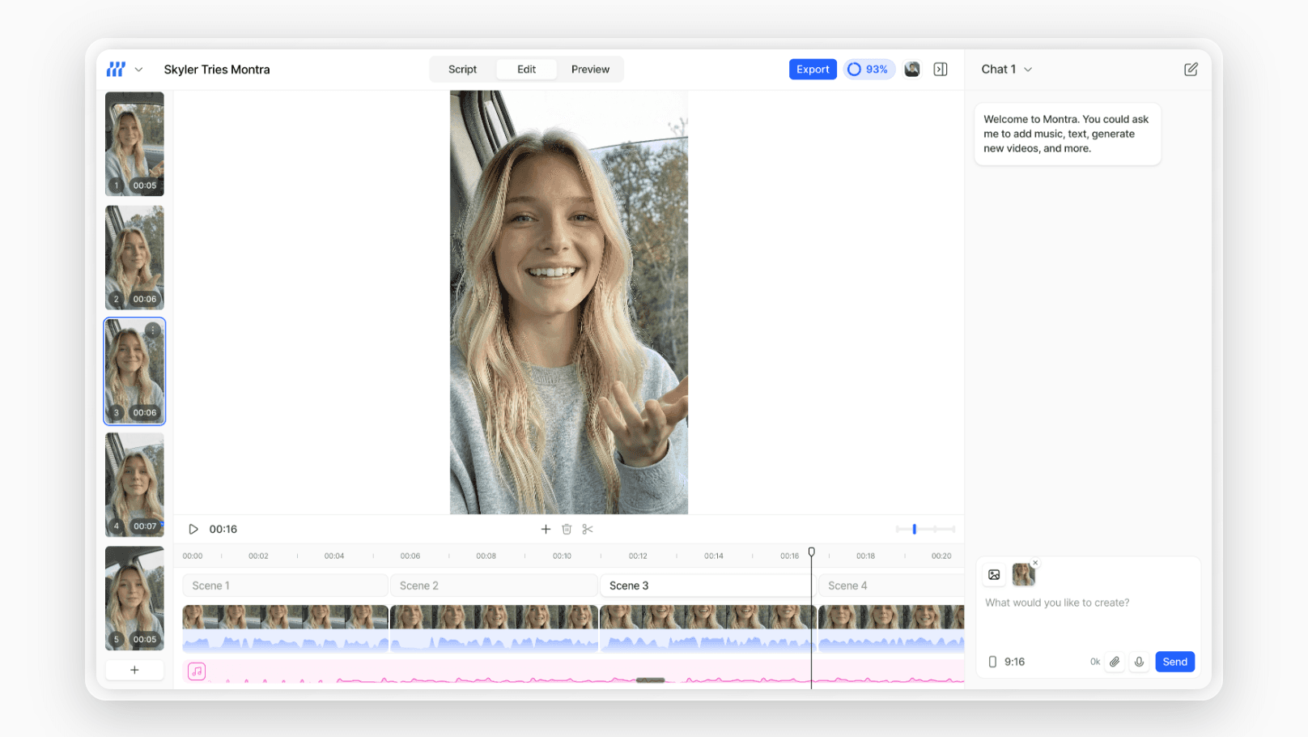Delete clip with the trash icon
This screenshot has width=1308, height=737.
coord(567,529)
